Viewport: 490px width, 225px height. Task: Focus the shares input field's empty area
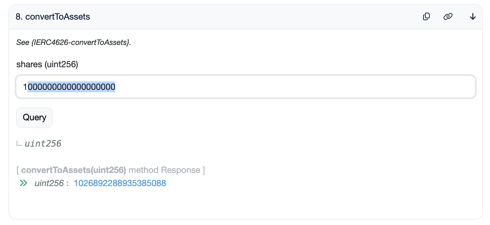point(287,87)
